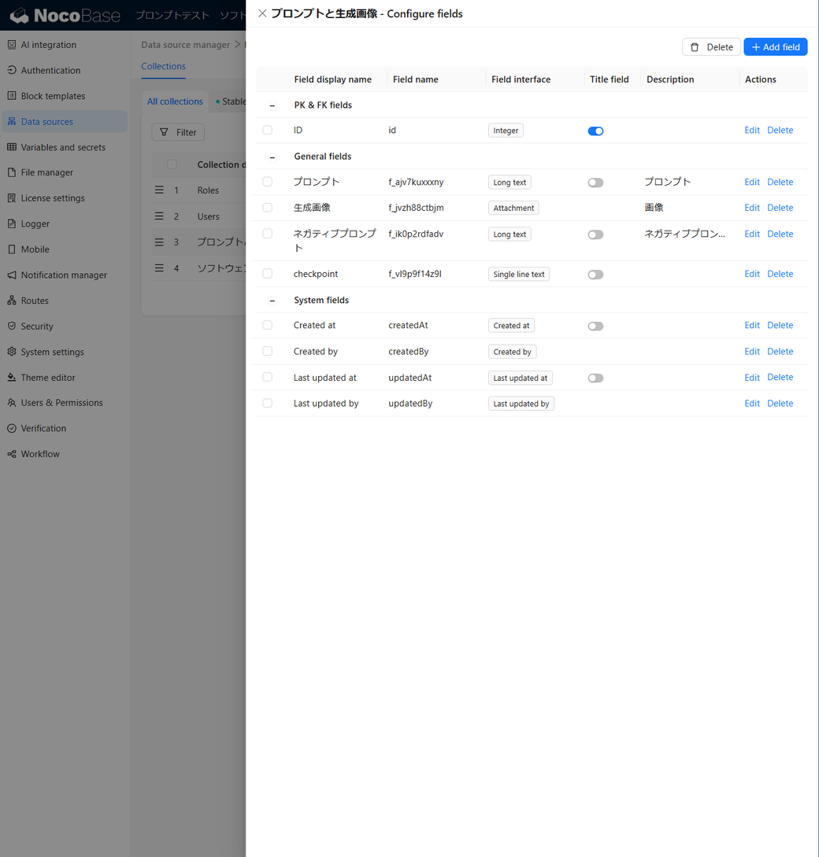Collapse the PK & FK fields group
Screen dimensions: 819x857
point(272,105)
